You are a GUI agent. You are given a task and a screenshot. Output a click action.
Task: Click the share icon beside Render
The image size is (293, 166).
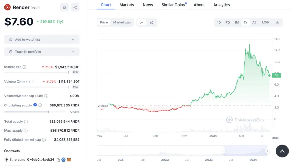click(x=75, y=7)
